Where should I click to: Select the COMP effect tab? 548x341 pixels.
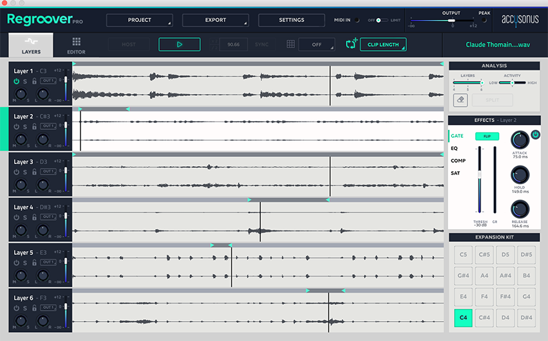pos(458,161)
